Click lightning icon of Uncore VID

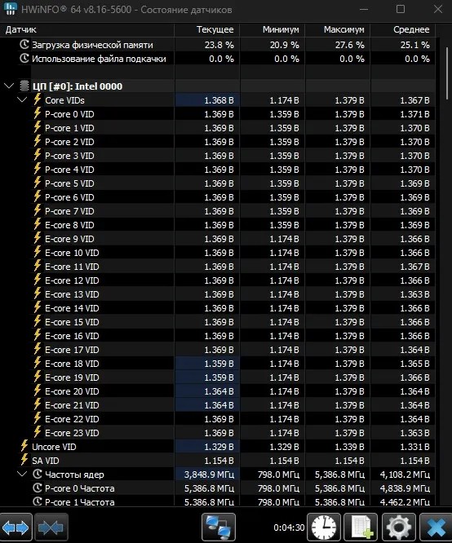tap(24, 446)
